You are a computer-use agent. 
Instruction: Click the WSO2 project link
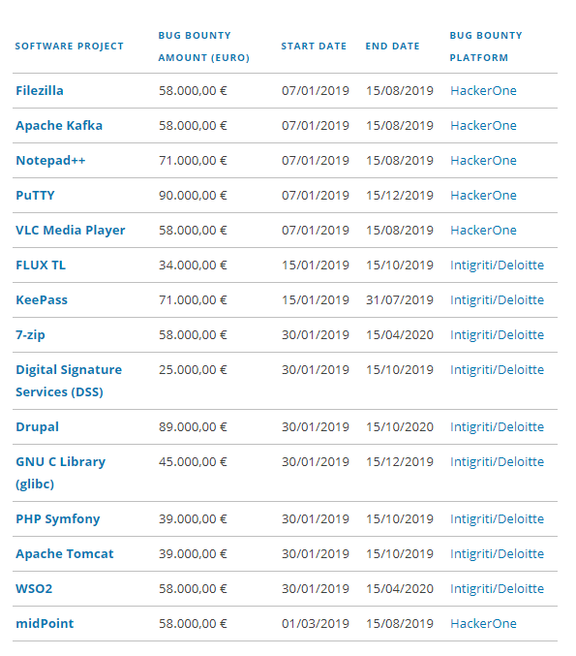(x=34, y=588)
